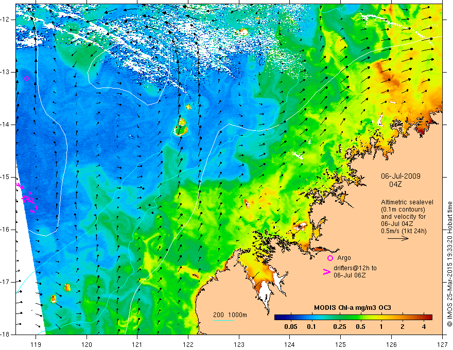The width and height of the screenshot is (453, 350).
Task: Click latitude axis label -14
Action: click(x=6, y=125)
